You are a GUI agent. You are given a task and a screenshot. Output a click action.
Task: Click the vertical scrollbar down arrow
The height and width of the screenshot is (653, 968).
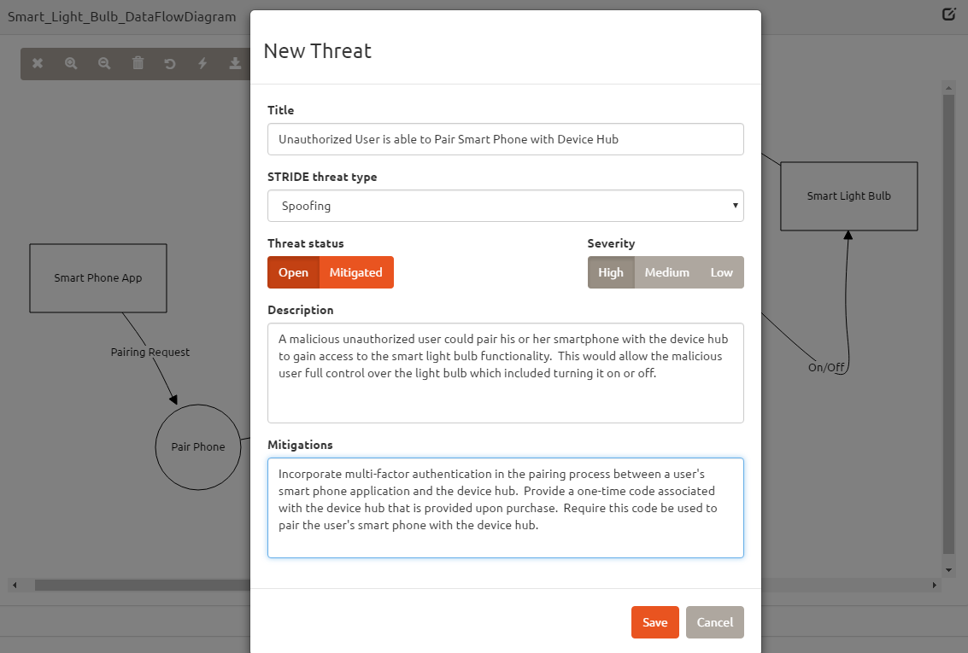pyautogui.click(x=948, y=569)
